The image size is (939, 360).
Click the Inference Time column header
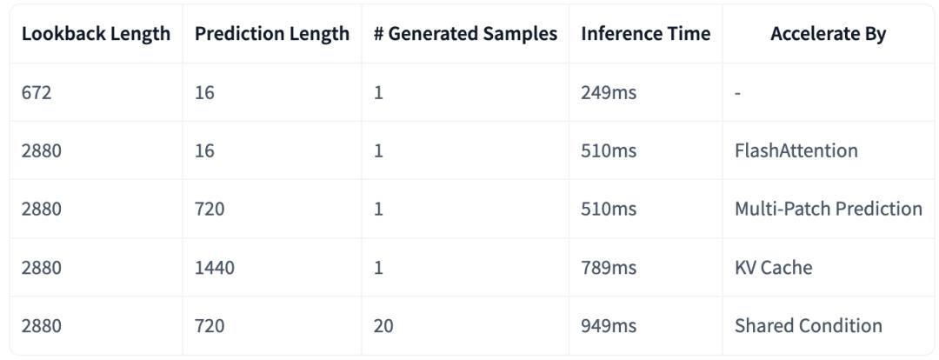coord(645,34)
